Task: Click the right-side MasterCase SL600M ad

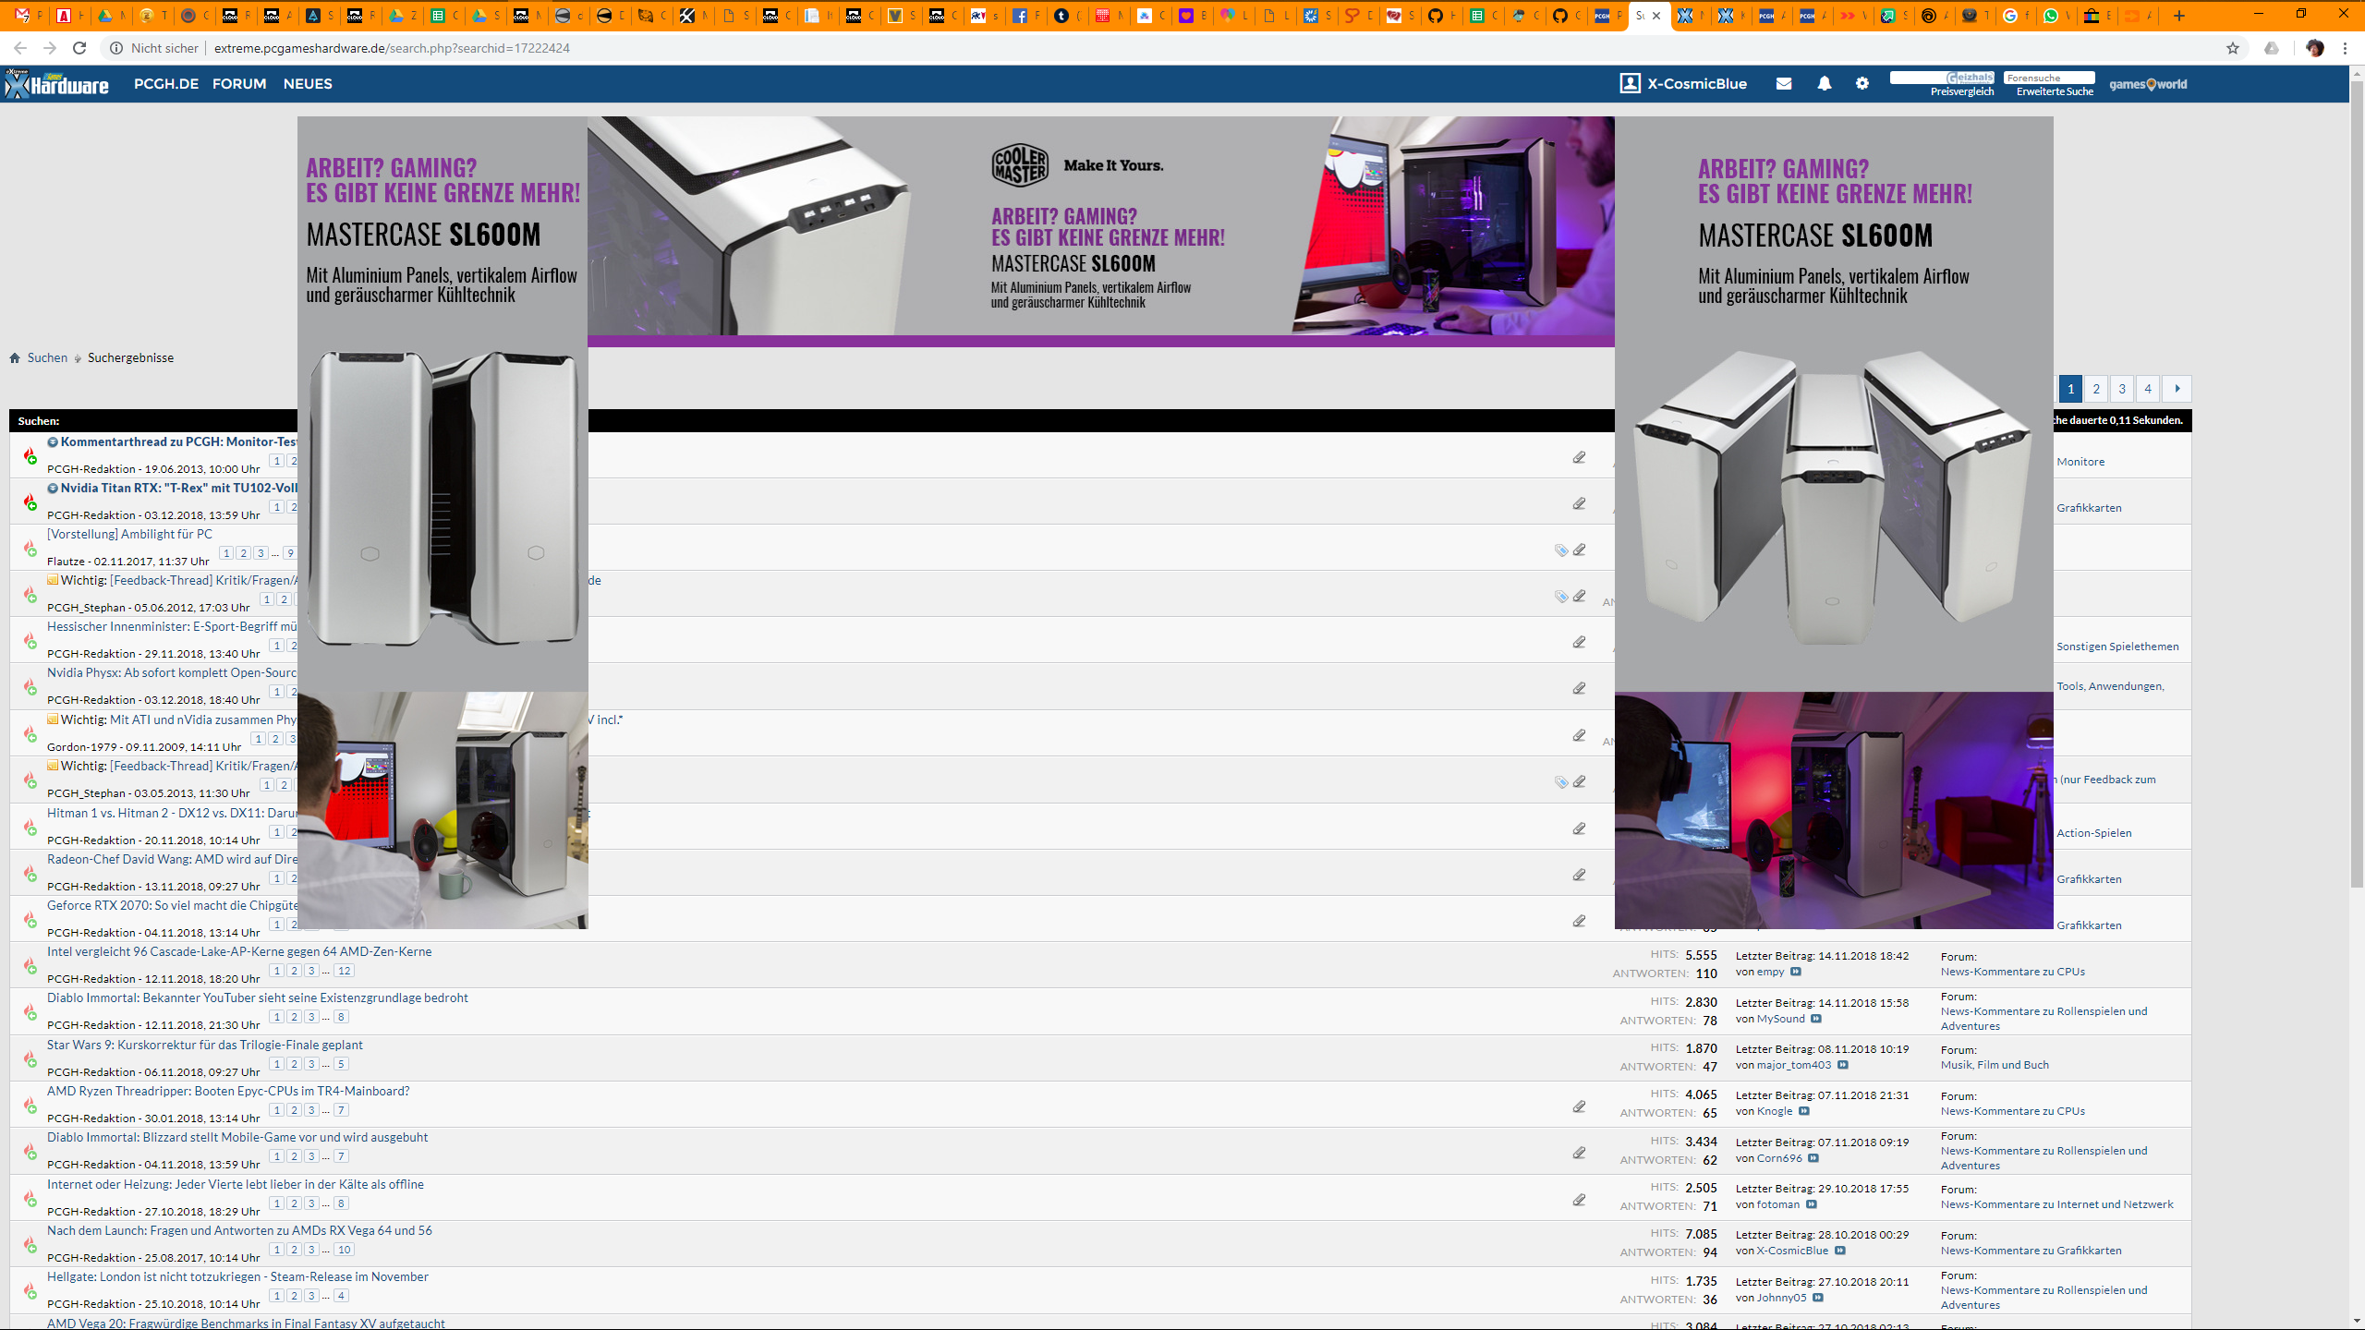Action: 1834,522
